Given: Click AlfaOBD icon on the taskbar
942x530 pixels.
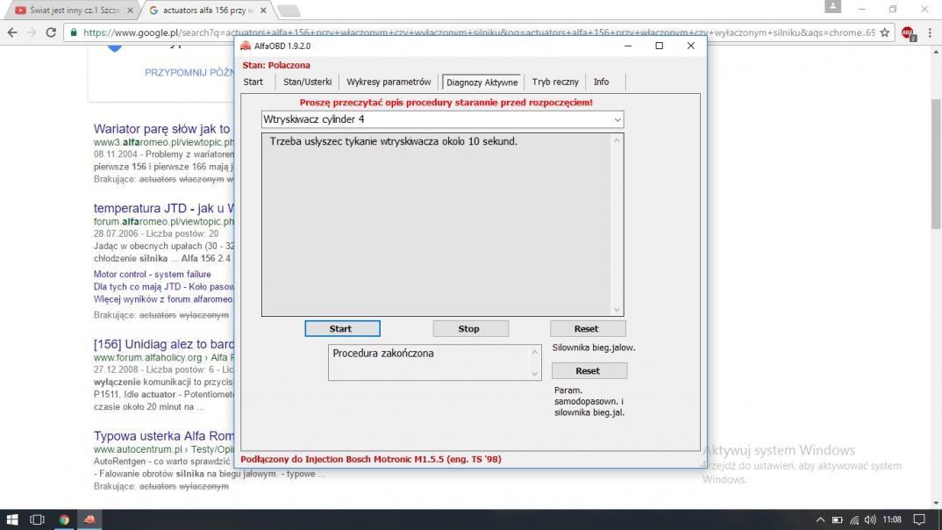Looking at the screenshot, I should click(89, 519).
